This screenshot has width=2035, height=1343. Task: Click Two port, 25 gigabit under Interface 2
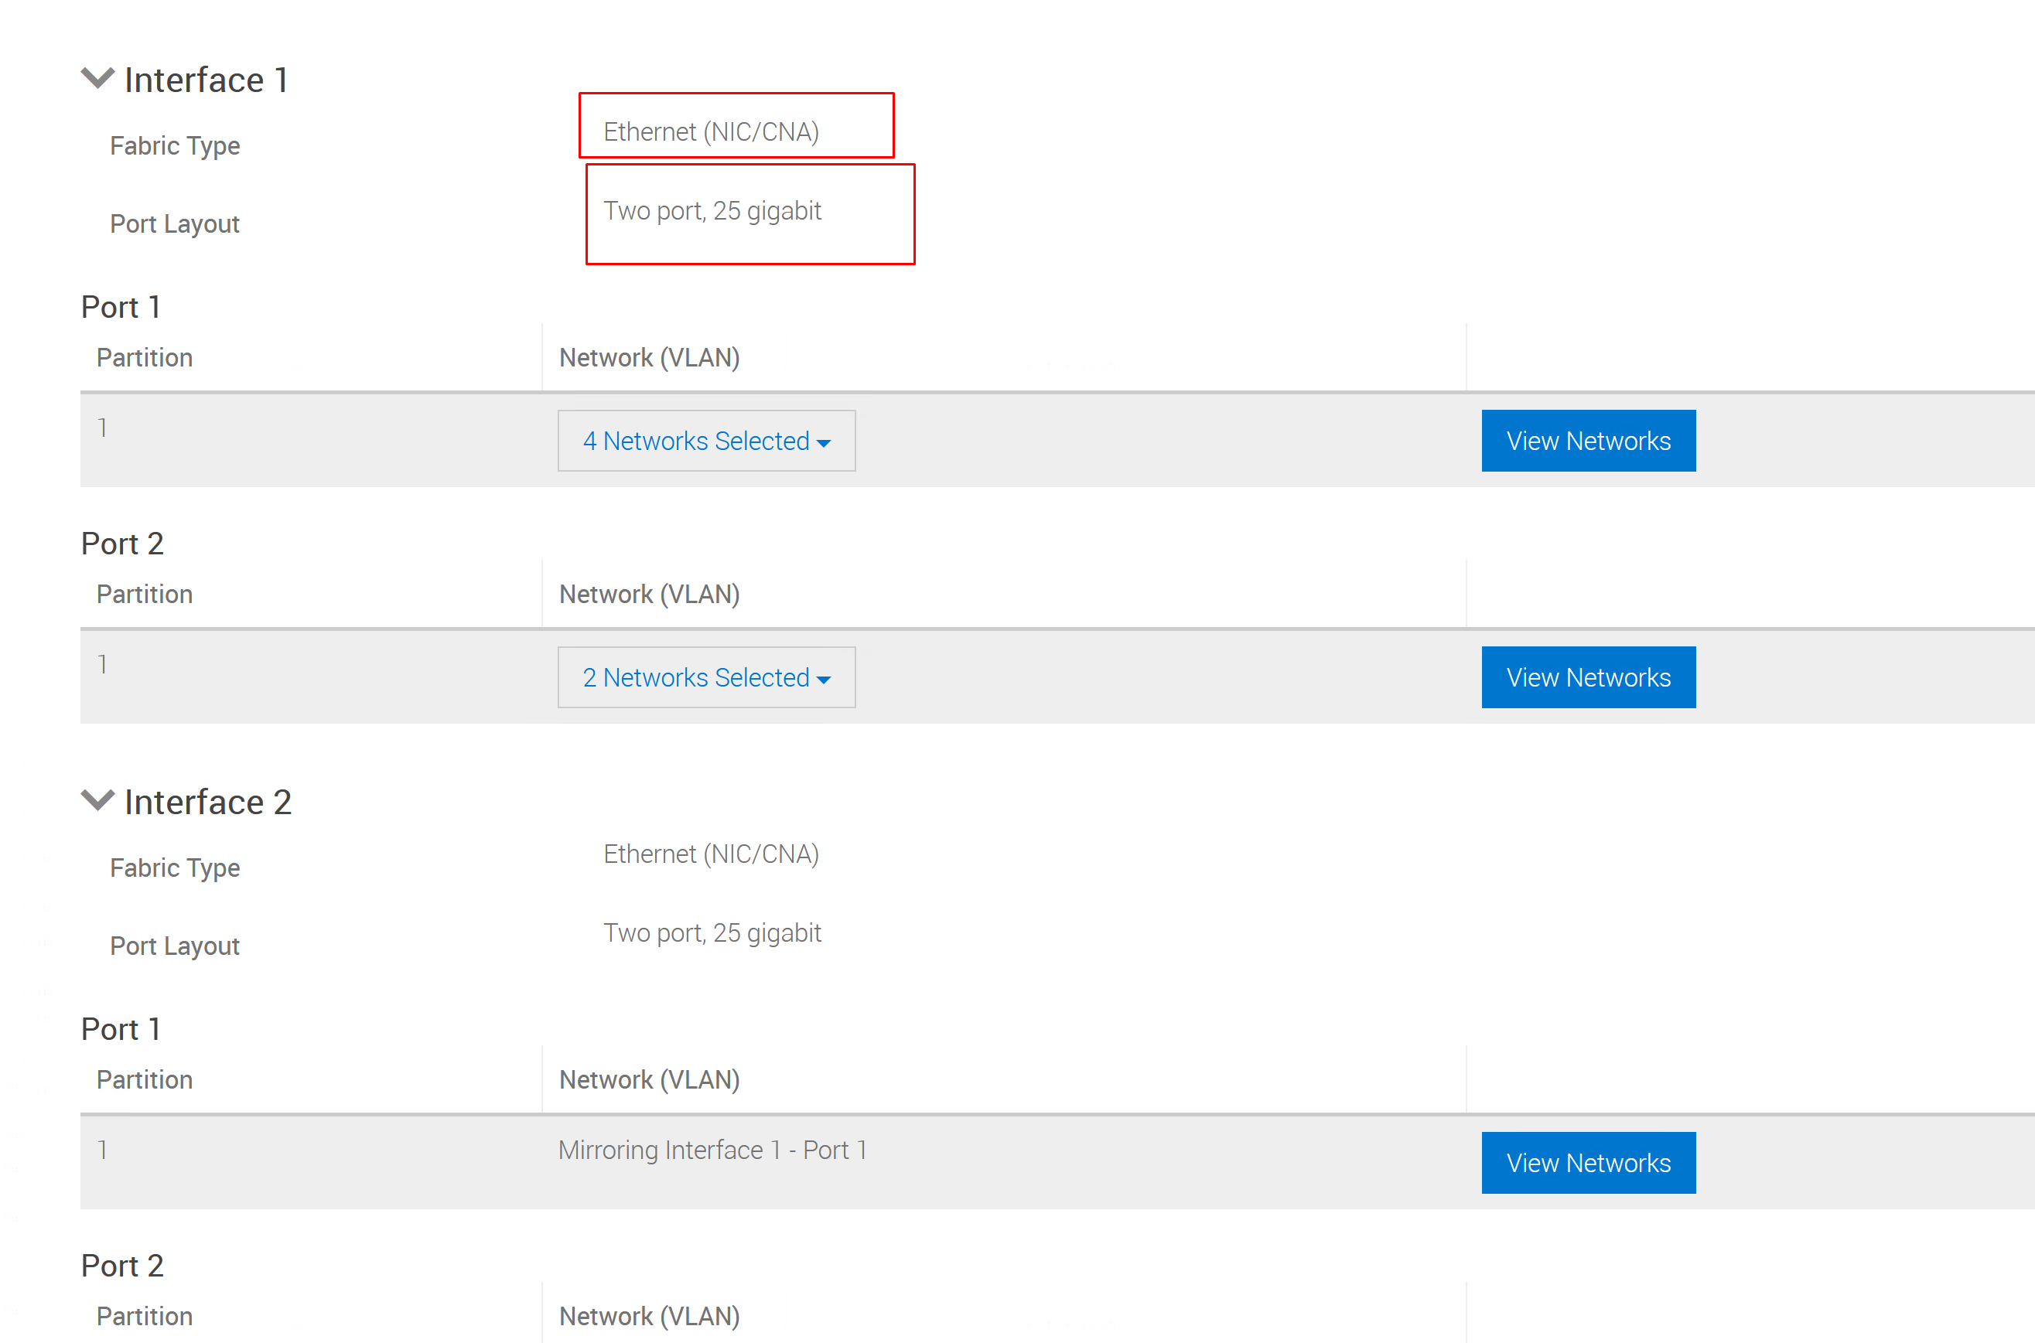click(x=712, y=932)
